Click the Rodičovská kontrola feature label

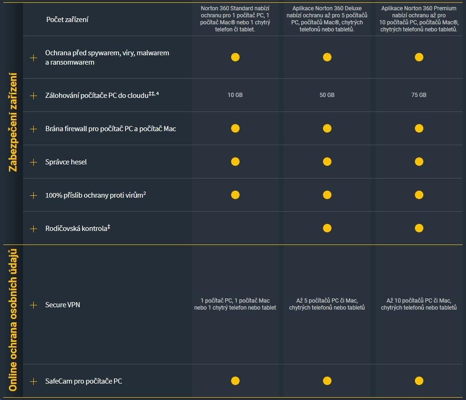(77, 229)
